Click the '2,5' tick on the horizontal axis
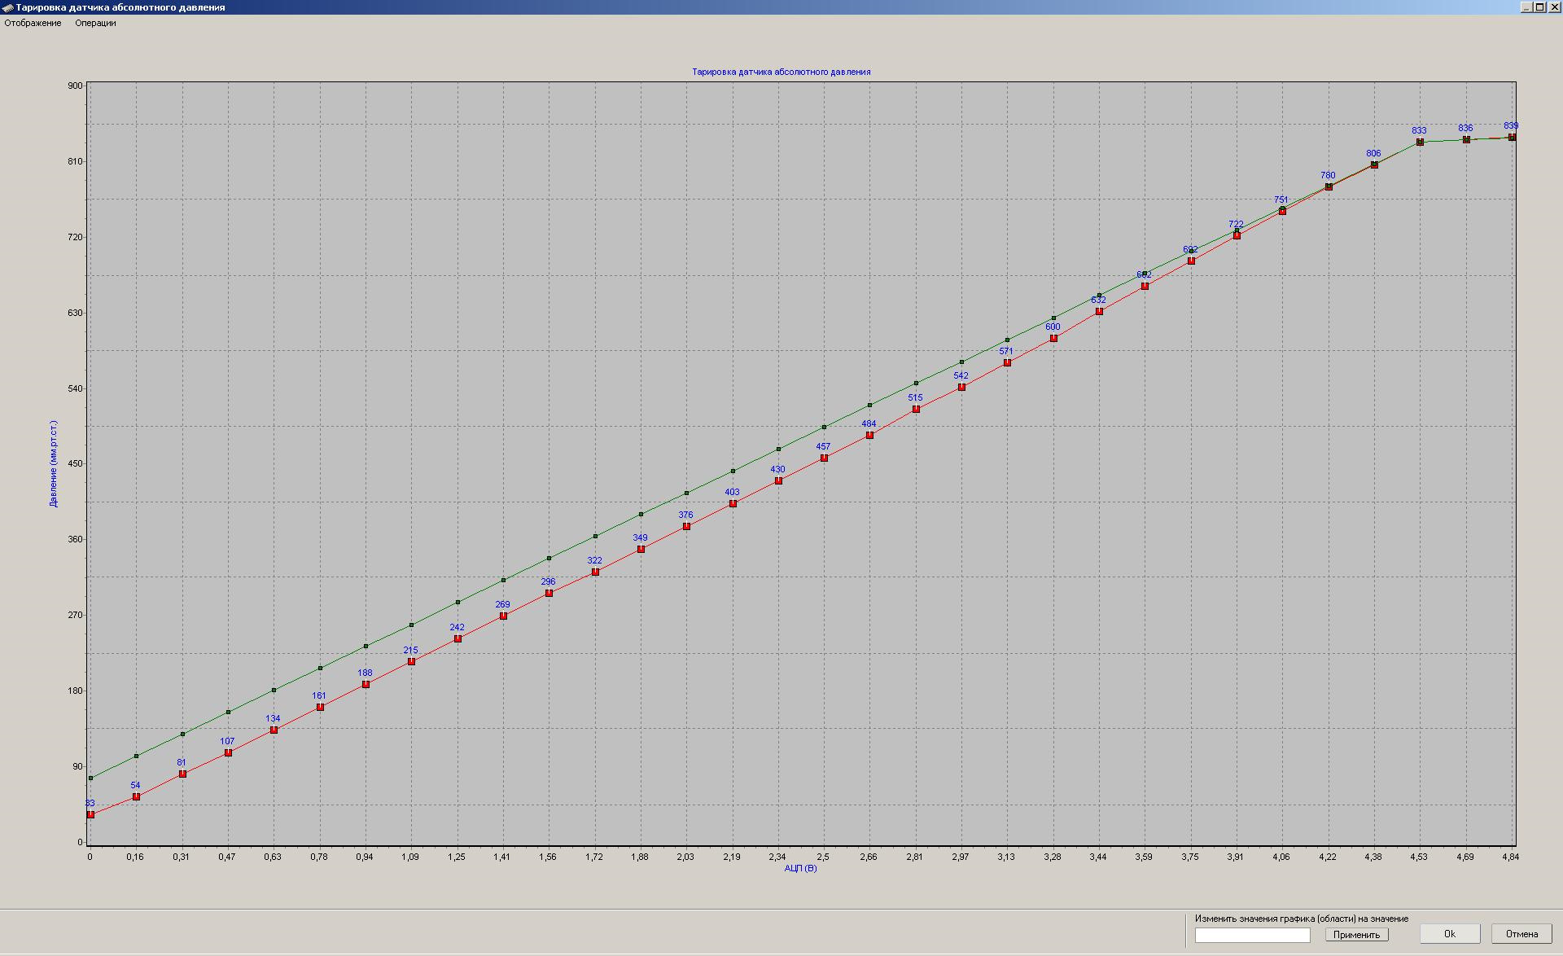Screen dimensions: 1563x956 (823, 857)
